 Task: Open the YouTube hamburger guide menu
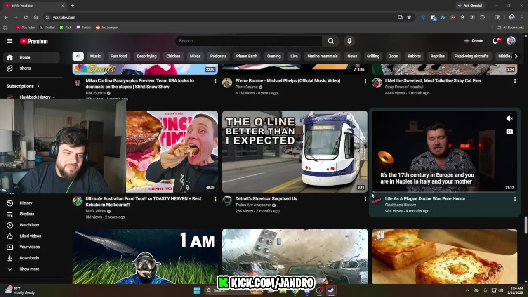coord(10,41)
